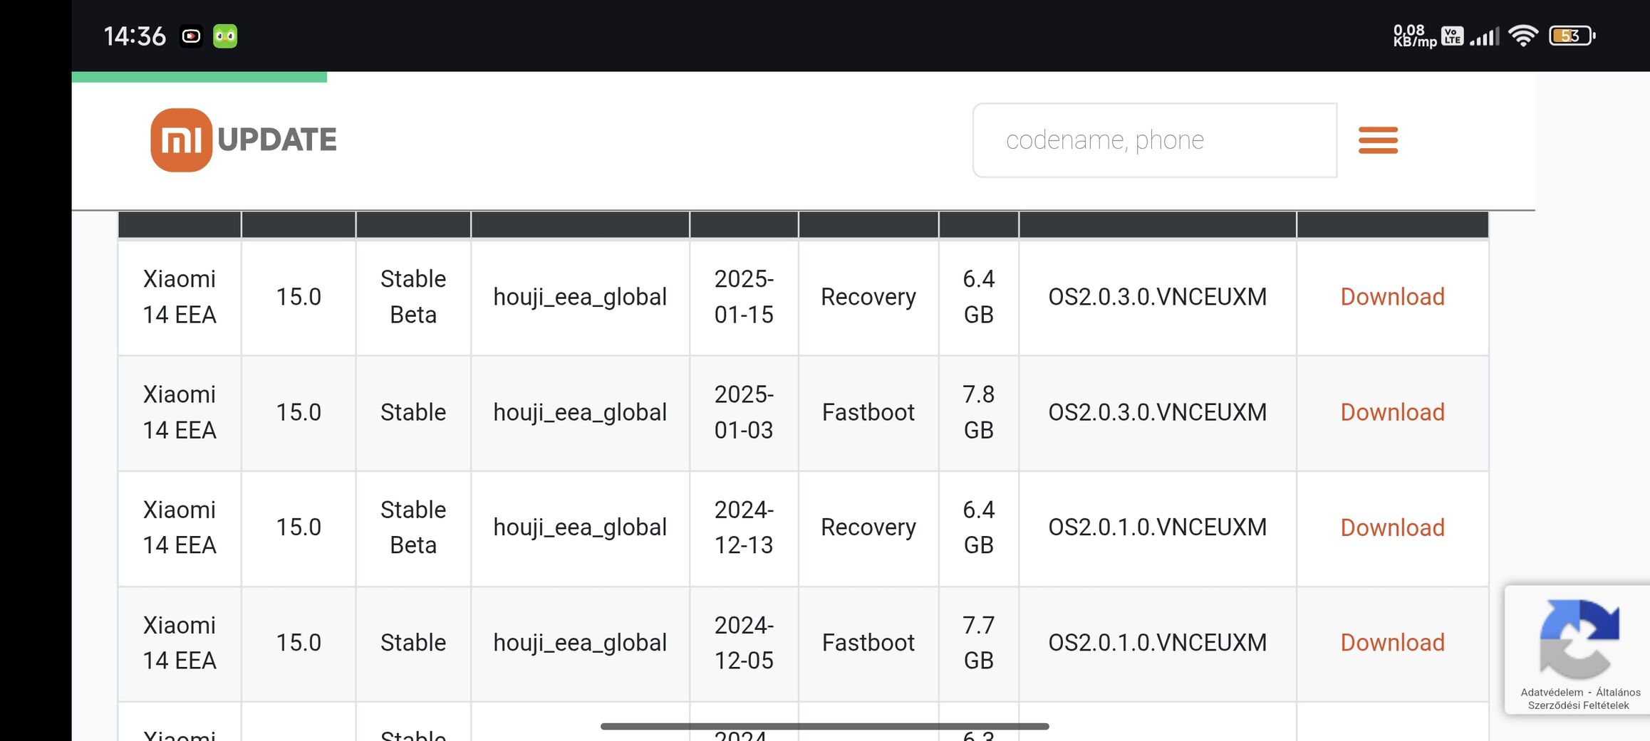This screenshot has width=1650, height=741.
Task: Select OS2.0.3.0.VNCEUXM version in first row
Action: click(x=1157, y=297)
